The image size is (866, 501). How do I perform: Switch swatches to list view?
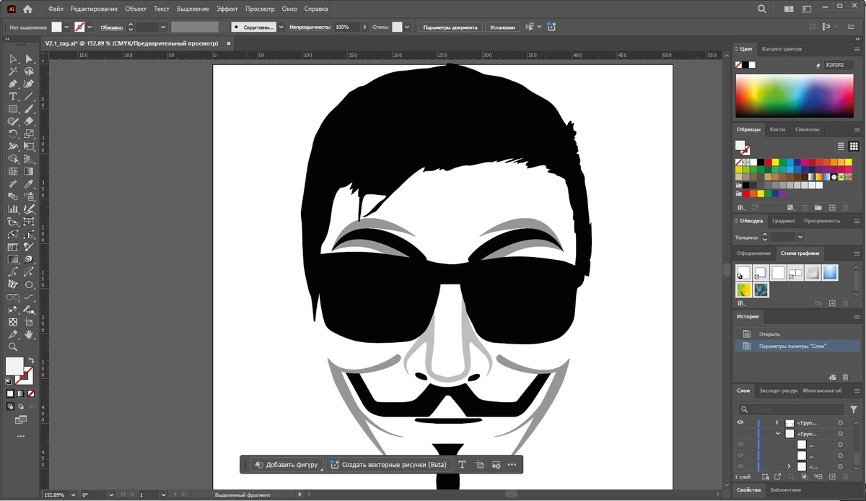click(841, 146)
